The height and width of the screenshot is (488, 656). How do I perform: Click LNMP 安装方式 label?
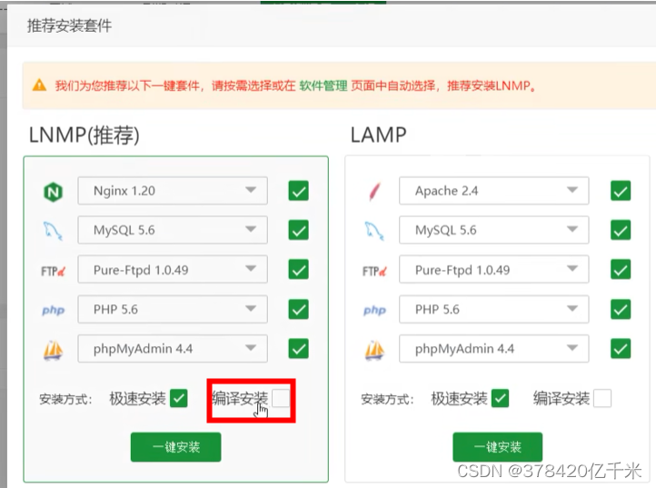pyautogui.click(x=65, y=399)
